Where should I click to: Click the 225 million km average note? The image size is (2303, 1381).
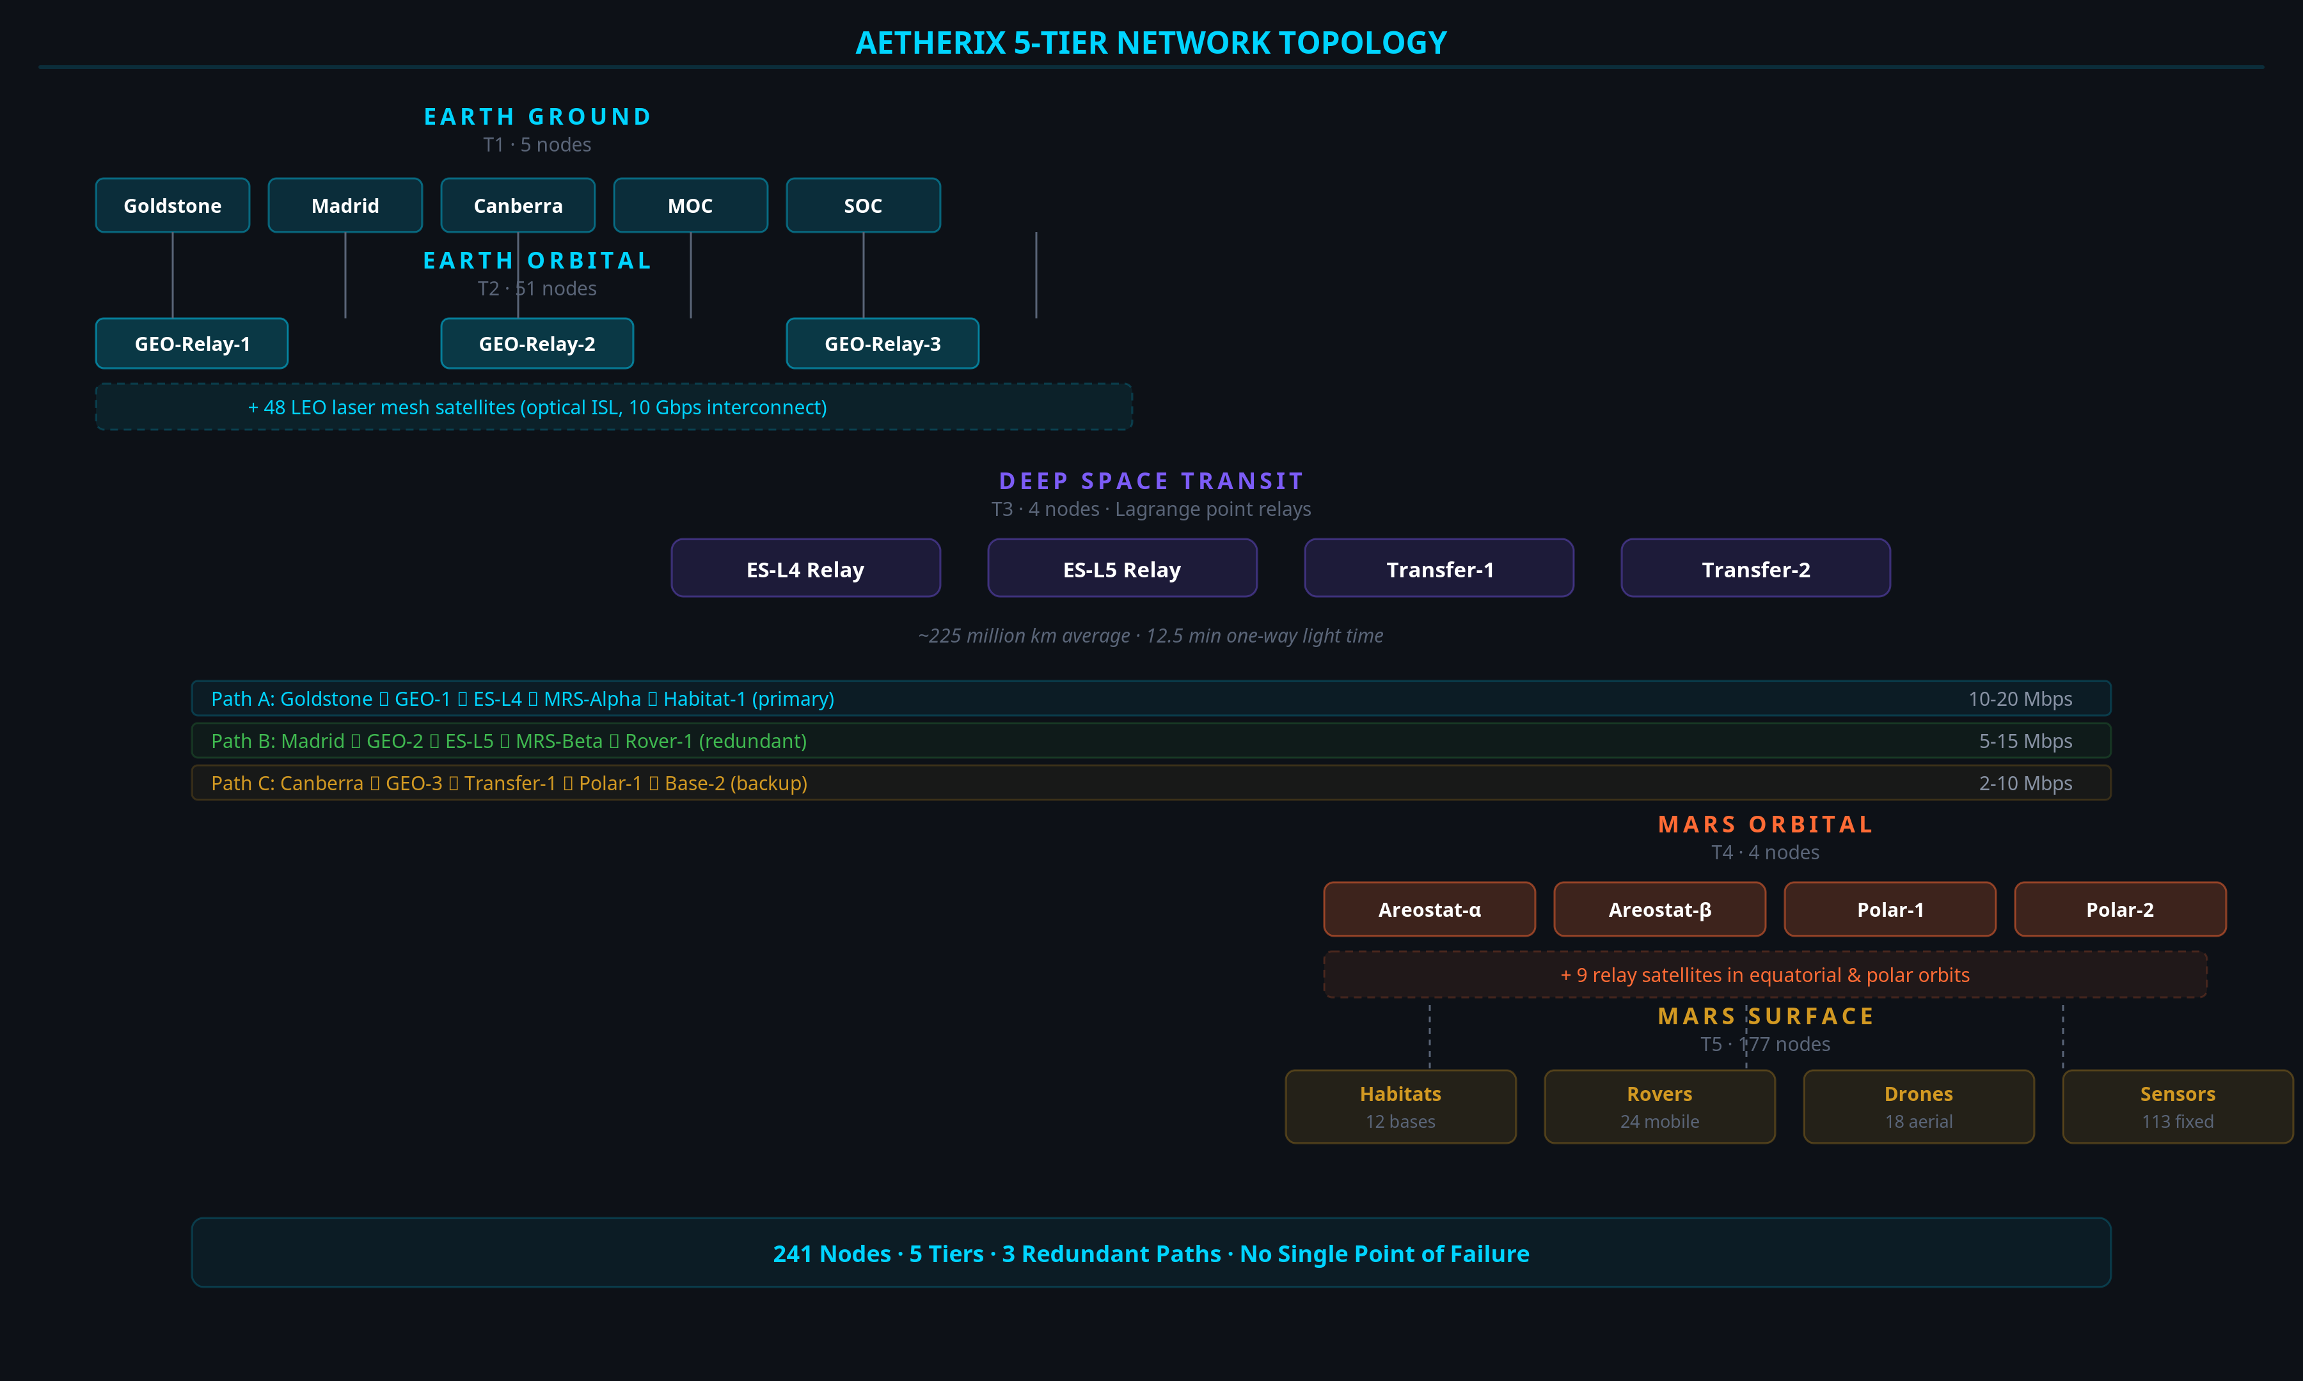[1151, 636]
